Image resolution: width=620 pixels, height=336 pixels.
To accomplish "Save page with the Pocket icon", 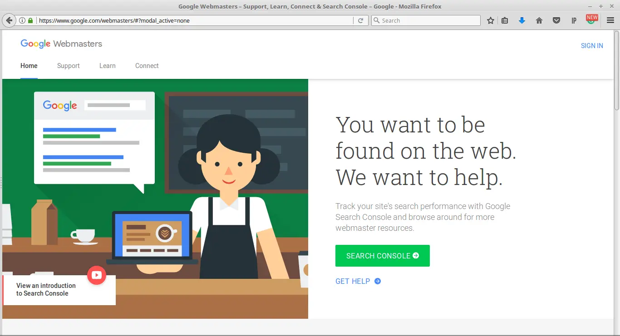I will coord(556,20).
